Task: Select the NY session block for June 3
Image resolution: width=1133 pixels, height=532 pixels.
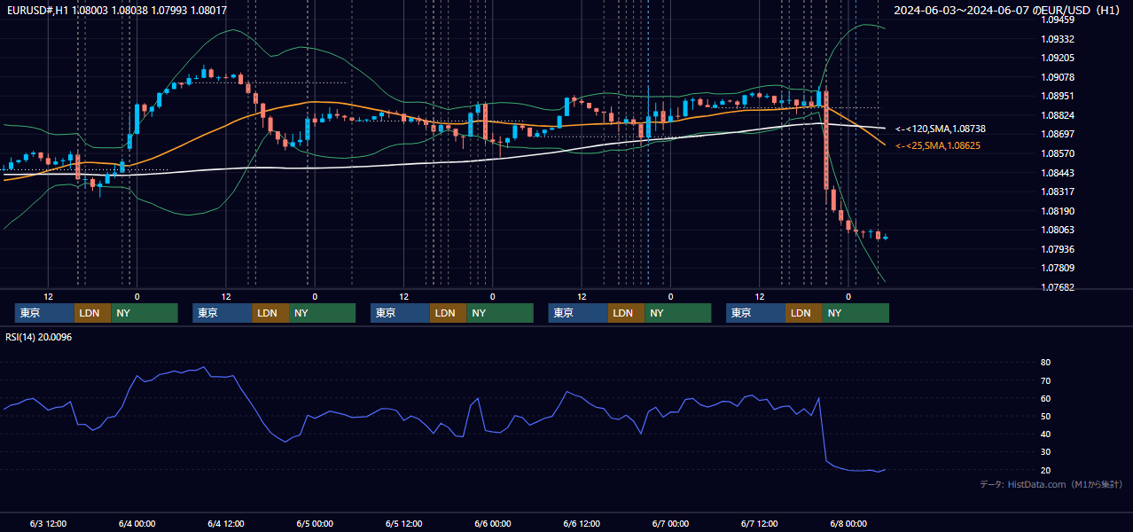Action: [145, 313]
